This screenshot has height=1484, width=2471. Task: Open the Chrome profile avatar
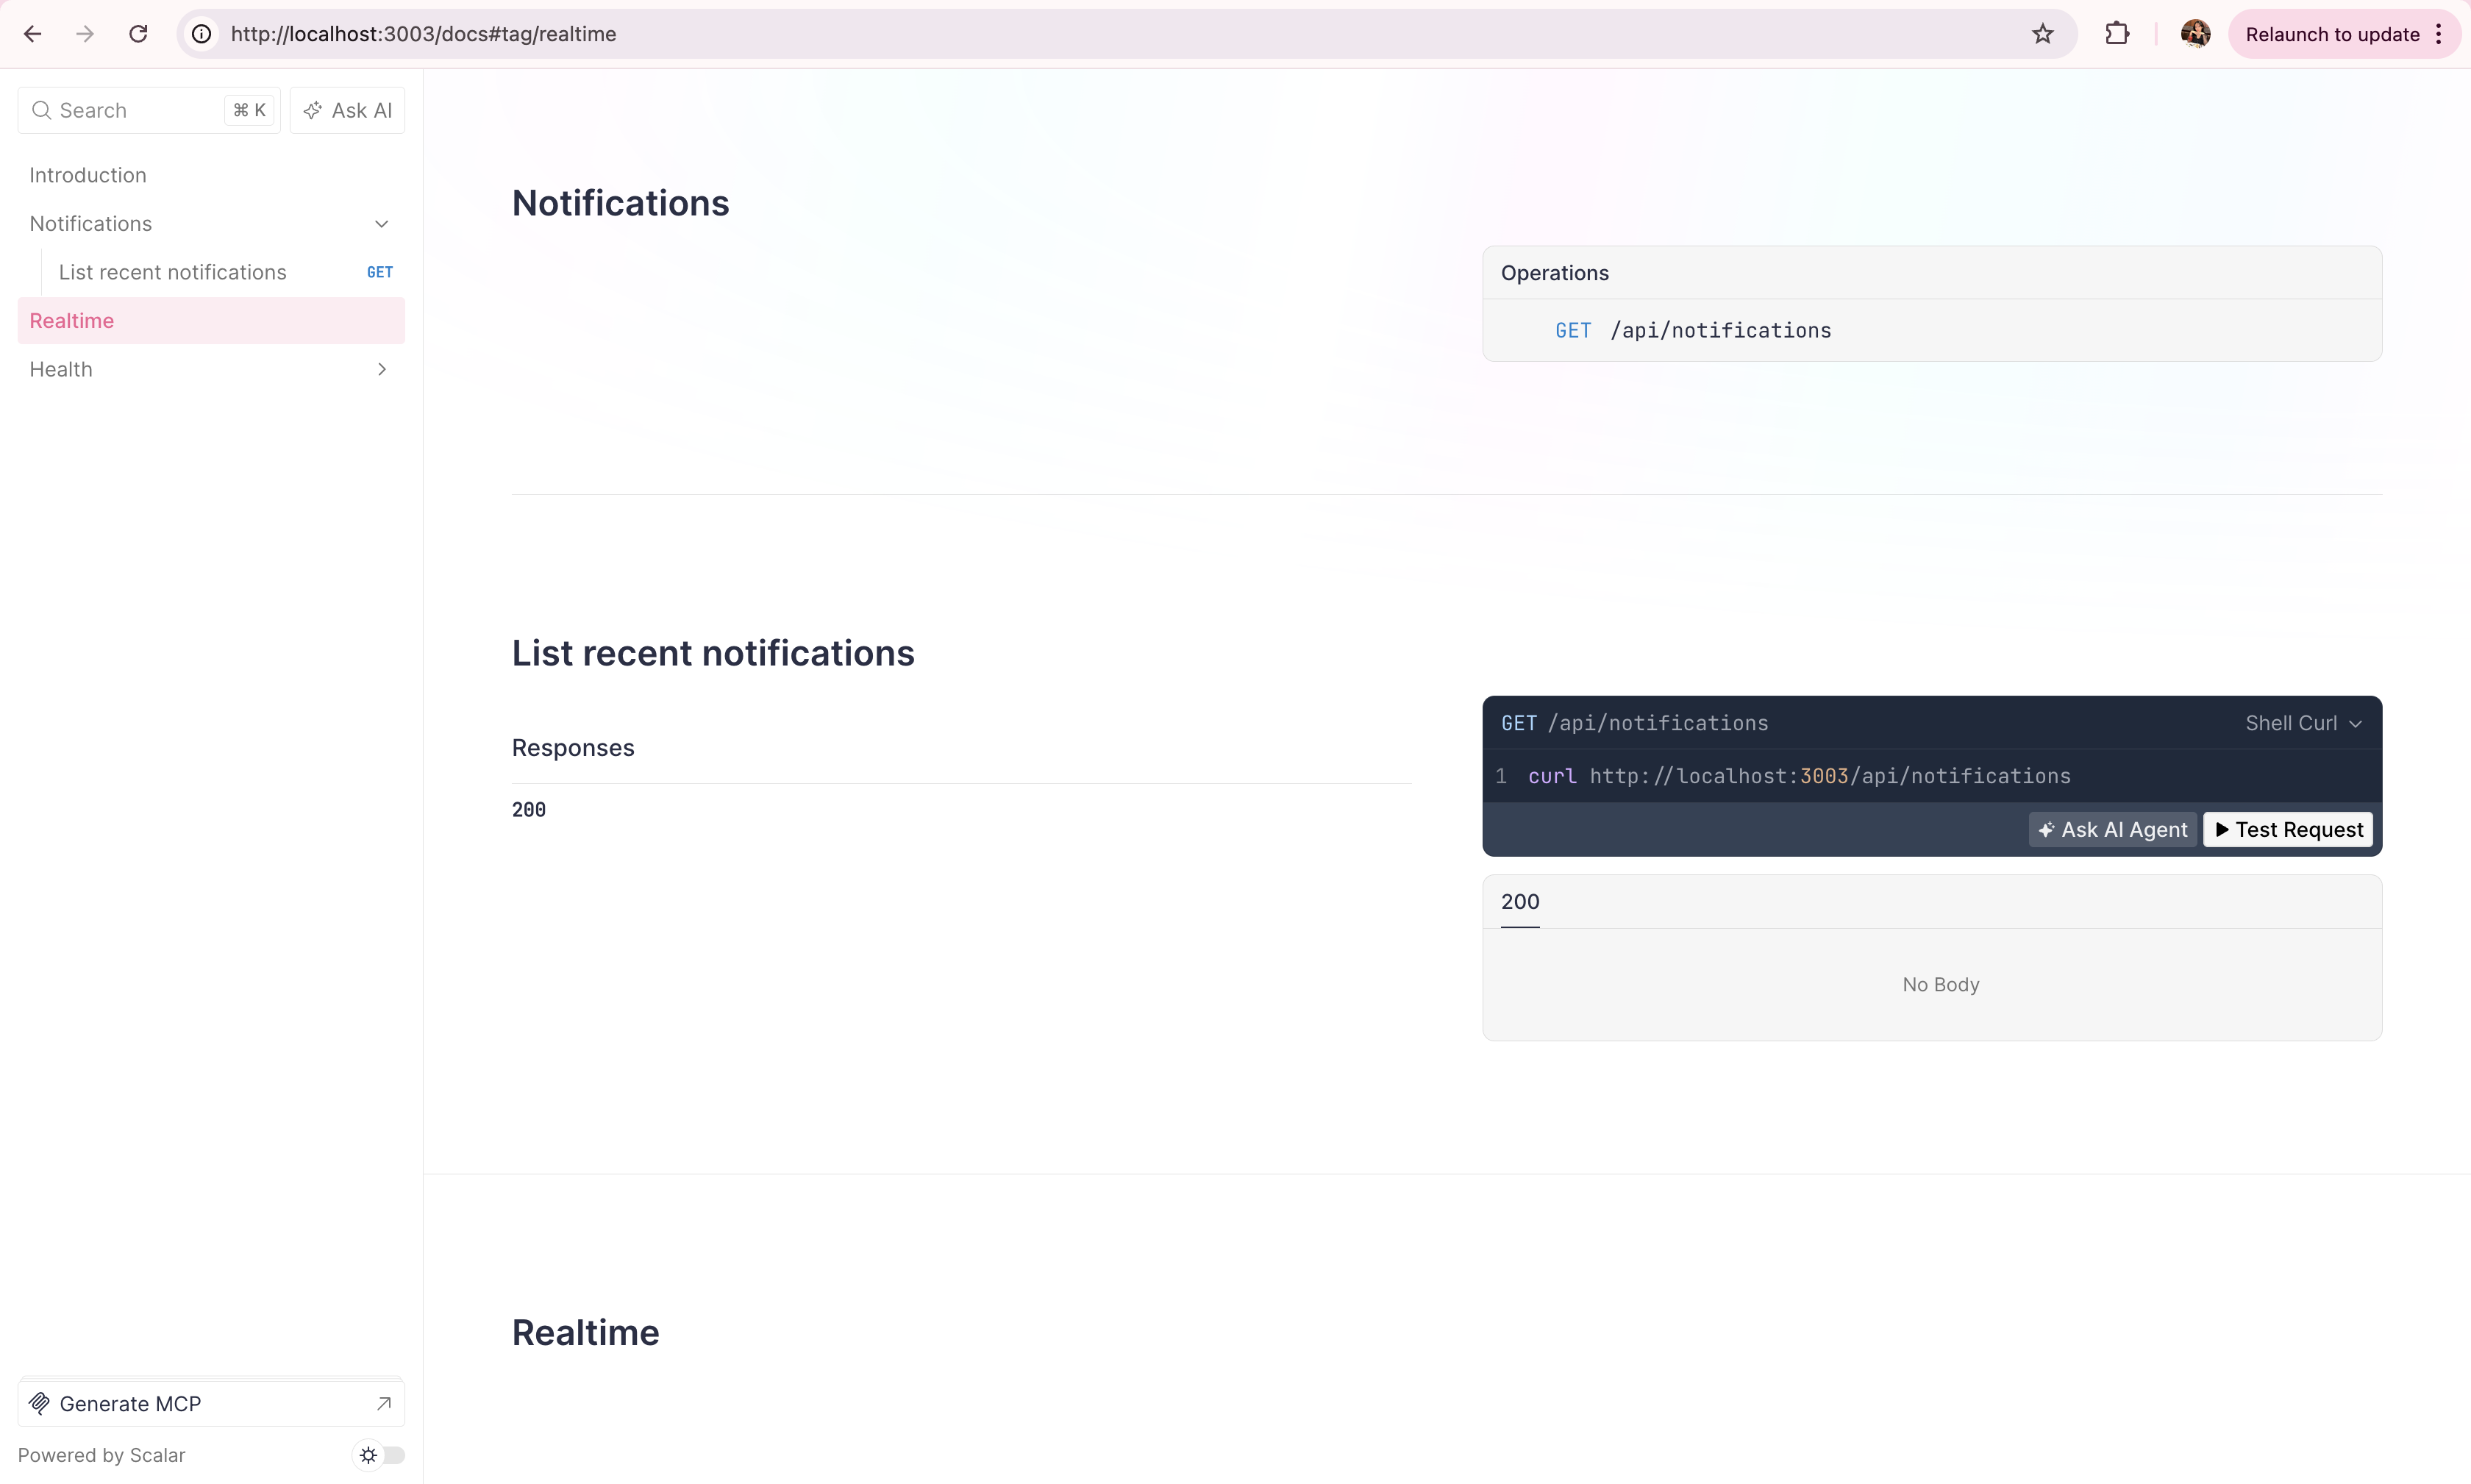click(x=2195, y=34)
